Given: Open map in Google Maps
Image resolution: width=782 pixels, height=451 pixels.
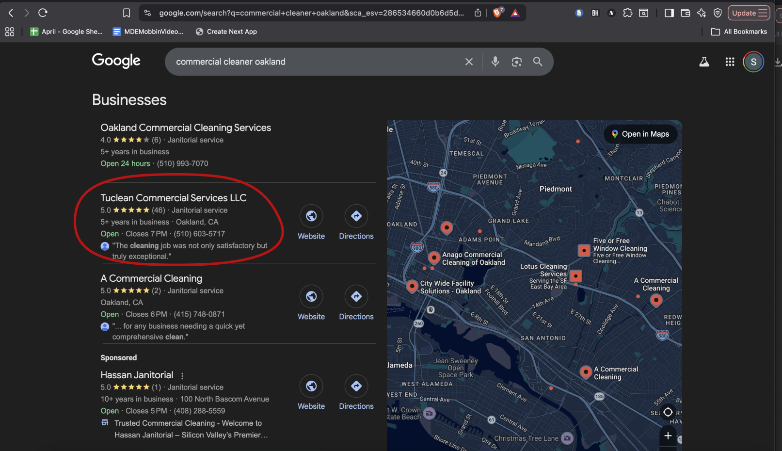Looking at the screenshot, I should [x=640, y=134].
